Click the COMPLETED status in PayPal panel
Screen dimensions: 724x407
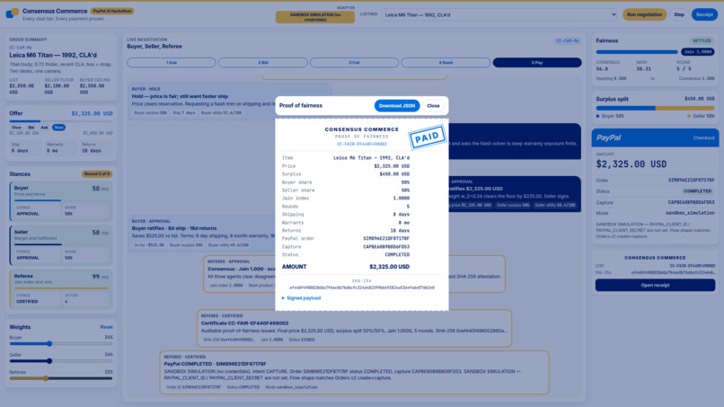(698, 191)
